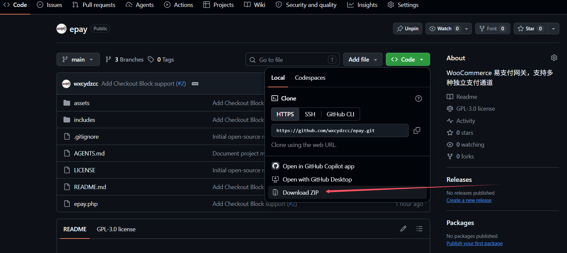Show the README tab content
The height and width of the screenshot is (253, 567).
(x=75, y=229)
